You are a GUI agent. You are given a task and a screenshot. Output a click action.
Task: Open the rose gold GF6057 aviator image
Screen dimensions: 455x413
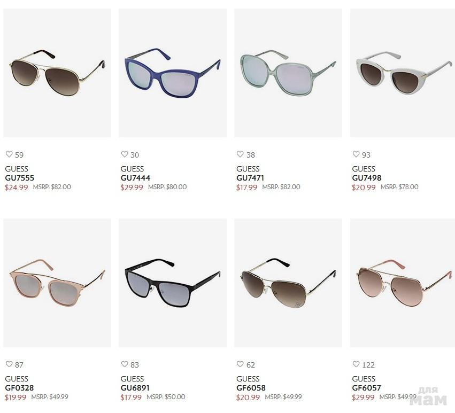pos(403,283)
